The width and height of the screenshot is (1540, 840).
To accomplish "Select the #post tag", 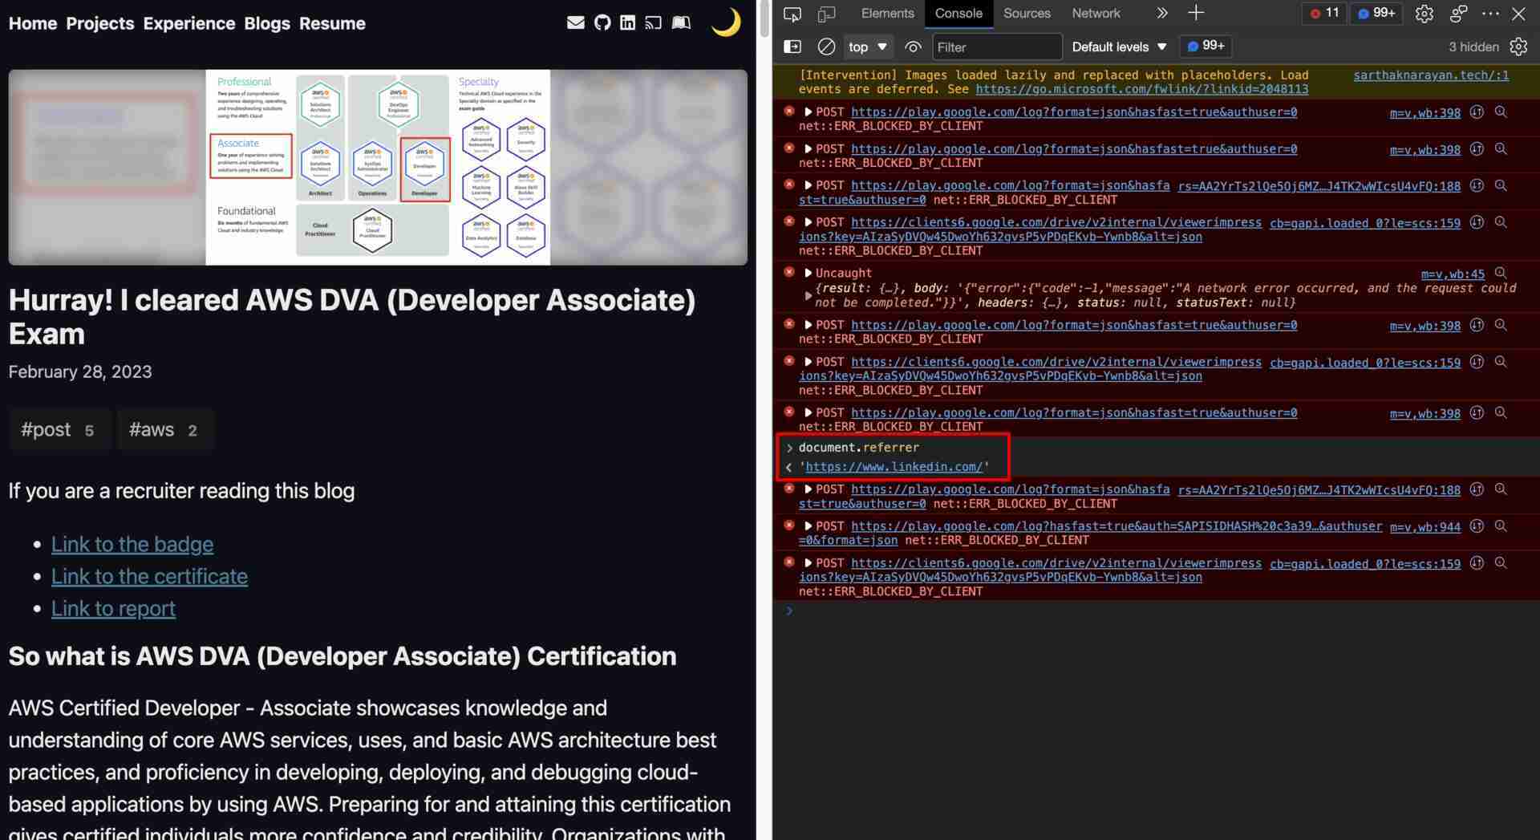I will point(59,430).
